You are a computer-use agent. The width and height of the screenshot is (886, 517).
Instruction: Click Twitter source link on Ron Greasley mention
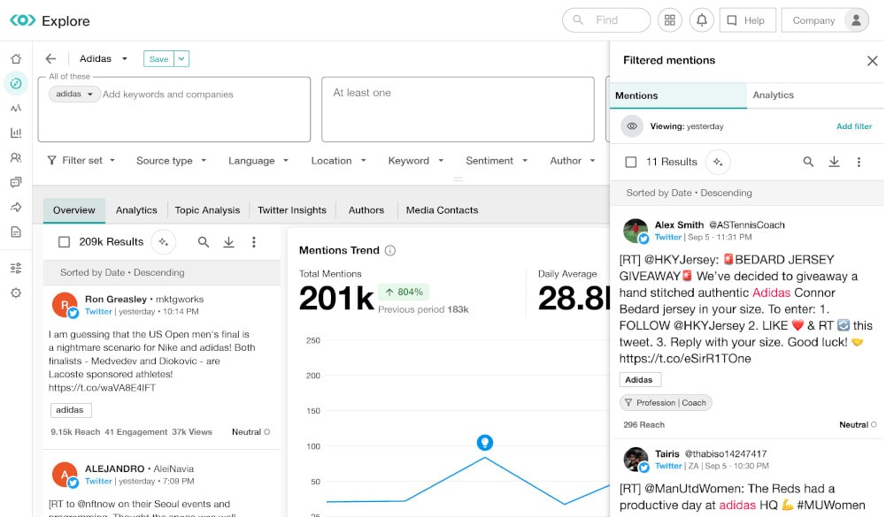(98, 312)
